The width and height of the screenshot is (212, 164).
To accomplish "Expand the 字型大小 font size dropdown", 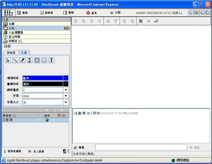I will point(65,102).
